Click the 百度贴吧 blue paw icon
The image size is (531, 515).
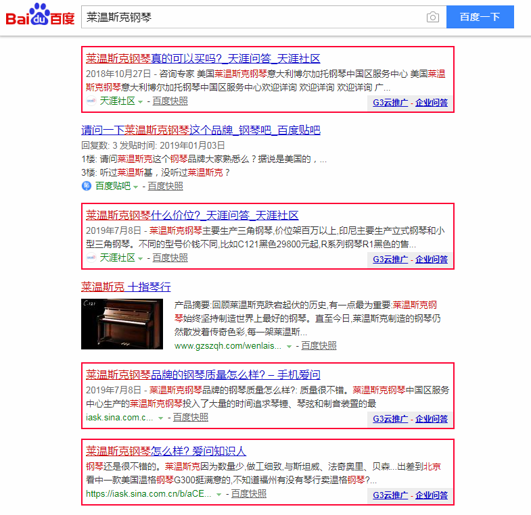[x=87, y=186]
